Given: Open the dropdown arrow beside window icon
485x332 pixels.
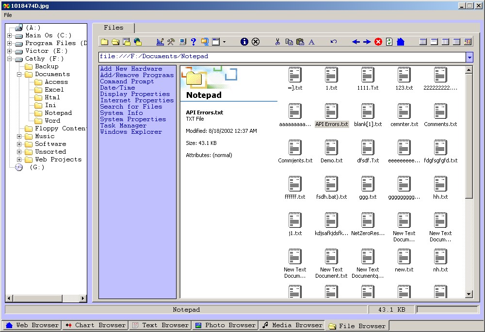Looking at the screenshot, I should coord(224,42).
